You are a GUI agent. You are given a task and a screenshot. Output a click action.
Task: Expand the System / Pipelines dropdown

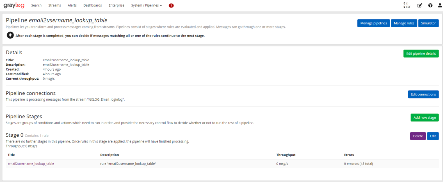click(x=146, y=5)
